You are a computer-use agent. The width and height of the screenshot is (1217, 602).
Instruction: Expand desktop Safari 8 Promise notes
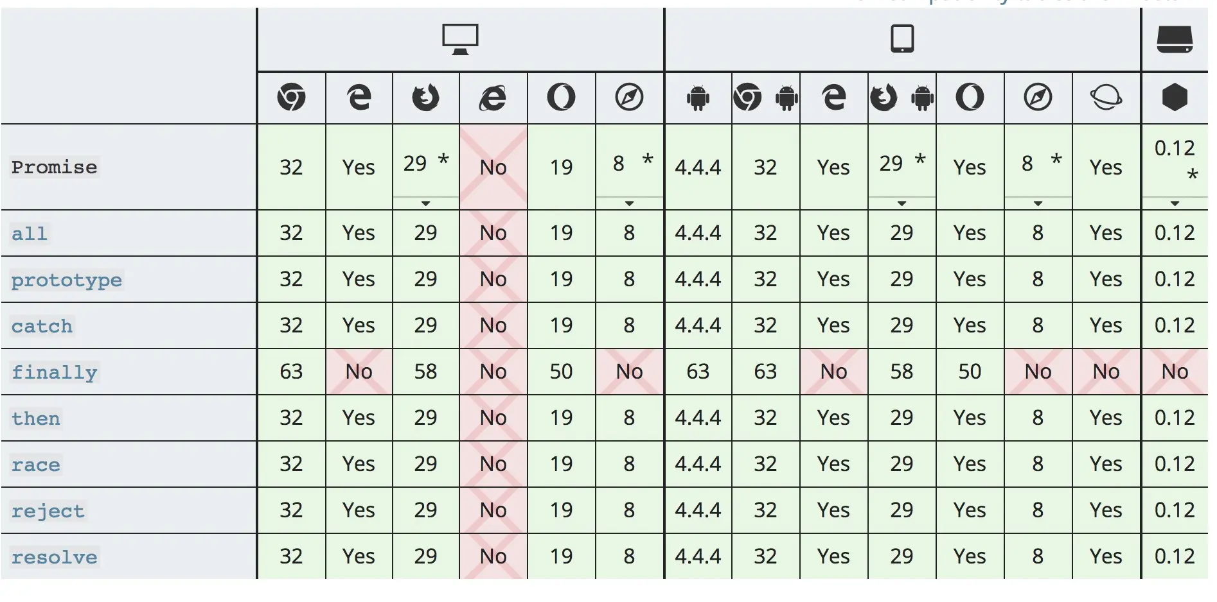click(629, 203)
